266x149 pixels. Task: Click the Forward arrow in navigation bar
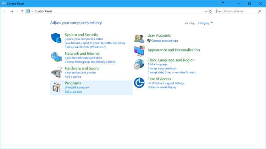[x=12, y=11]
